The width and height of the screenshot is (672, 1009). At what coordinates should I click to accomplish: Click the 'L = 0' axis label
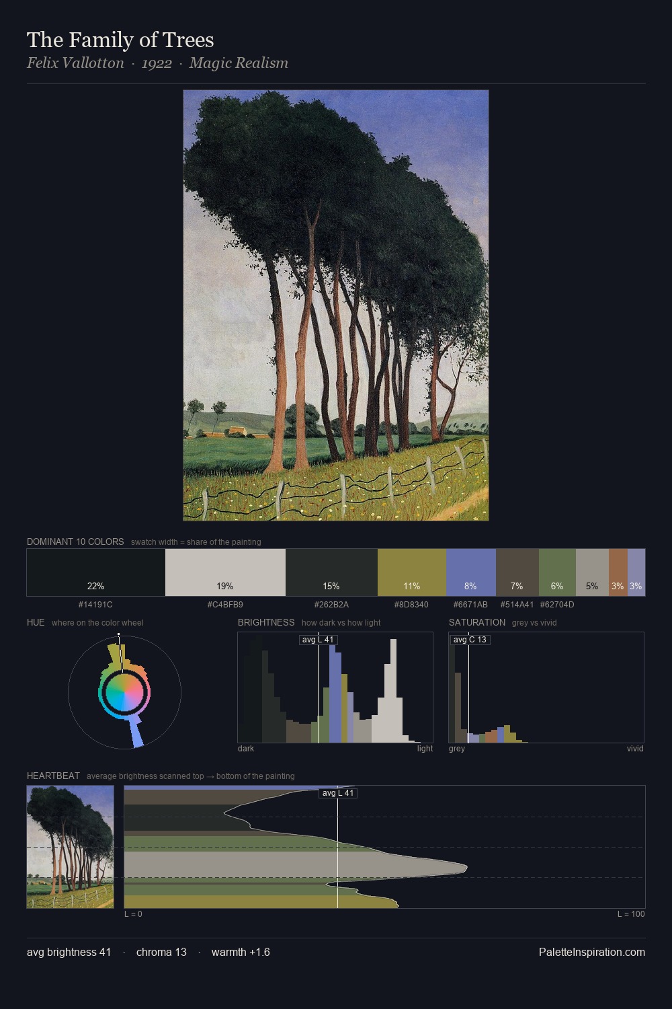pos(133,914)
